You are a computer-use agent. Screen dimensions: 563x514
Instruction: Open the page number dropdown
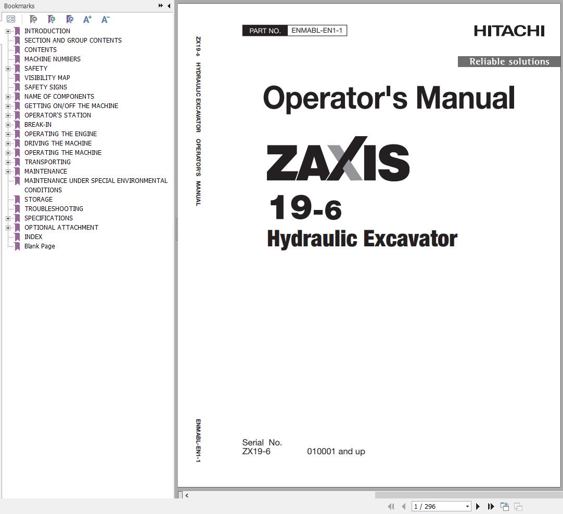(x=467, y=507)
